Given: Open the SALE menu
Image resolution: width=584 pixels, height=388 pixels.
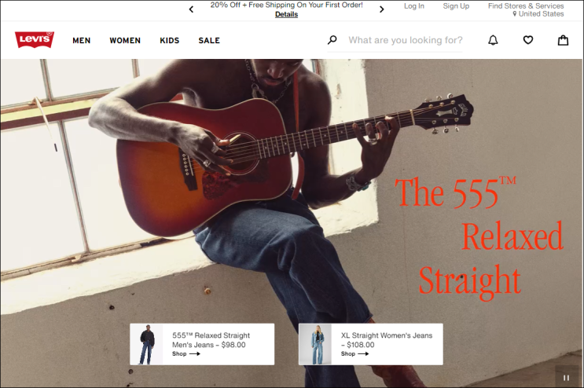Looking at the screenshot, I should pos(209,40).
